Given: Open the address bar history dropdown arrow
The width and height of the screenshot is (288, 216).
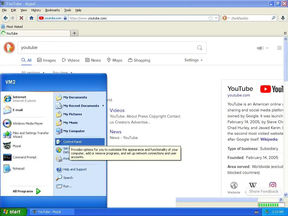Looking at the screenshot, I should click(216, 18).
